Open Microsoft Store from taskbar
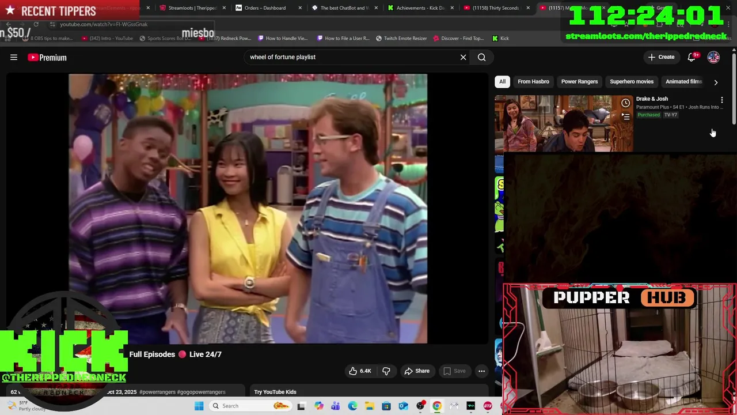Viewport: 737px width, 415px height. (x=386, y=406)
